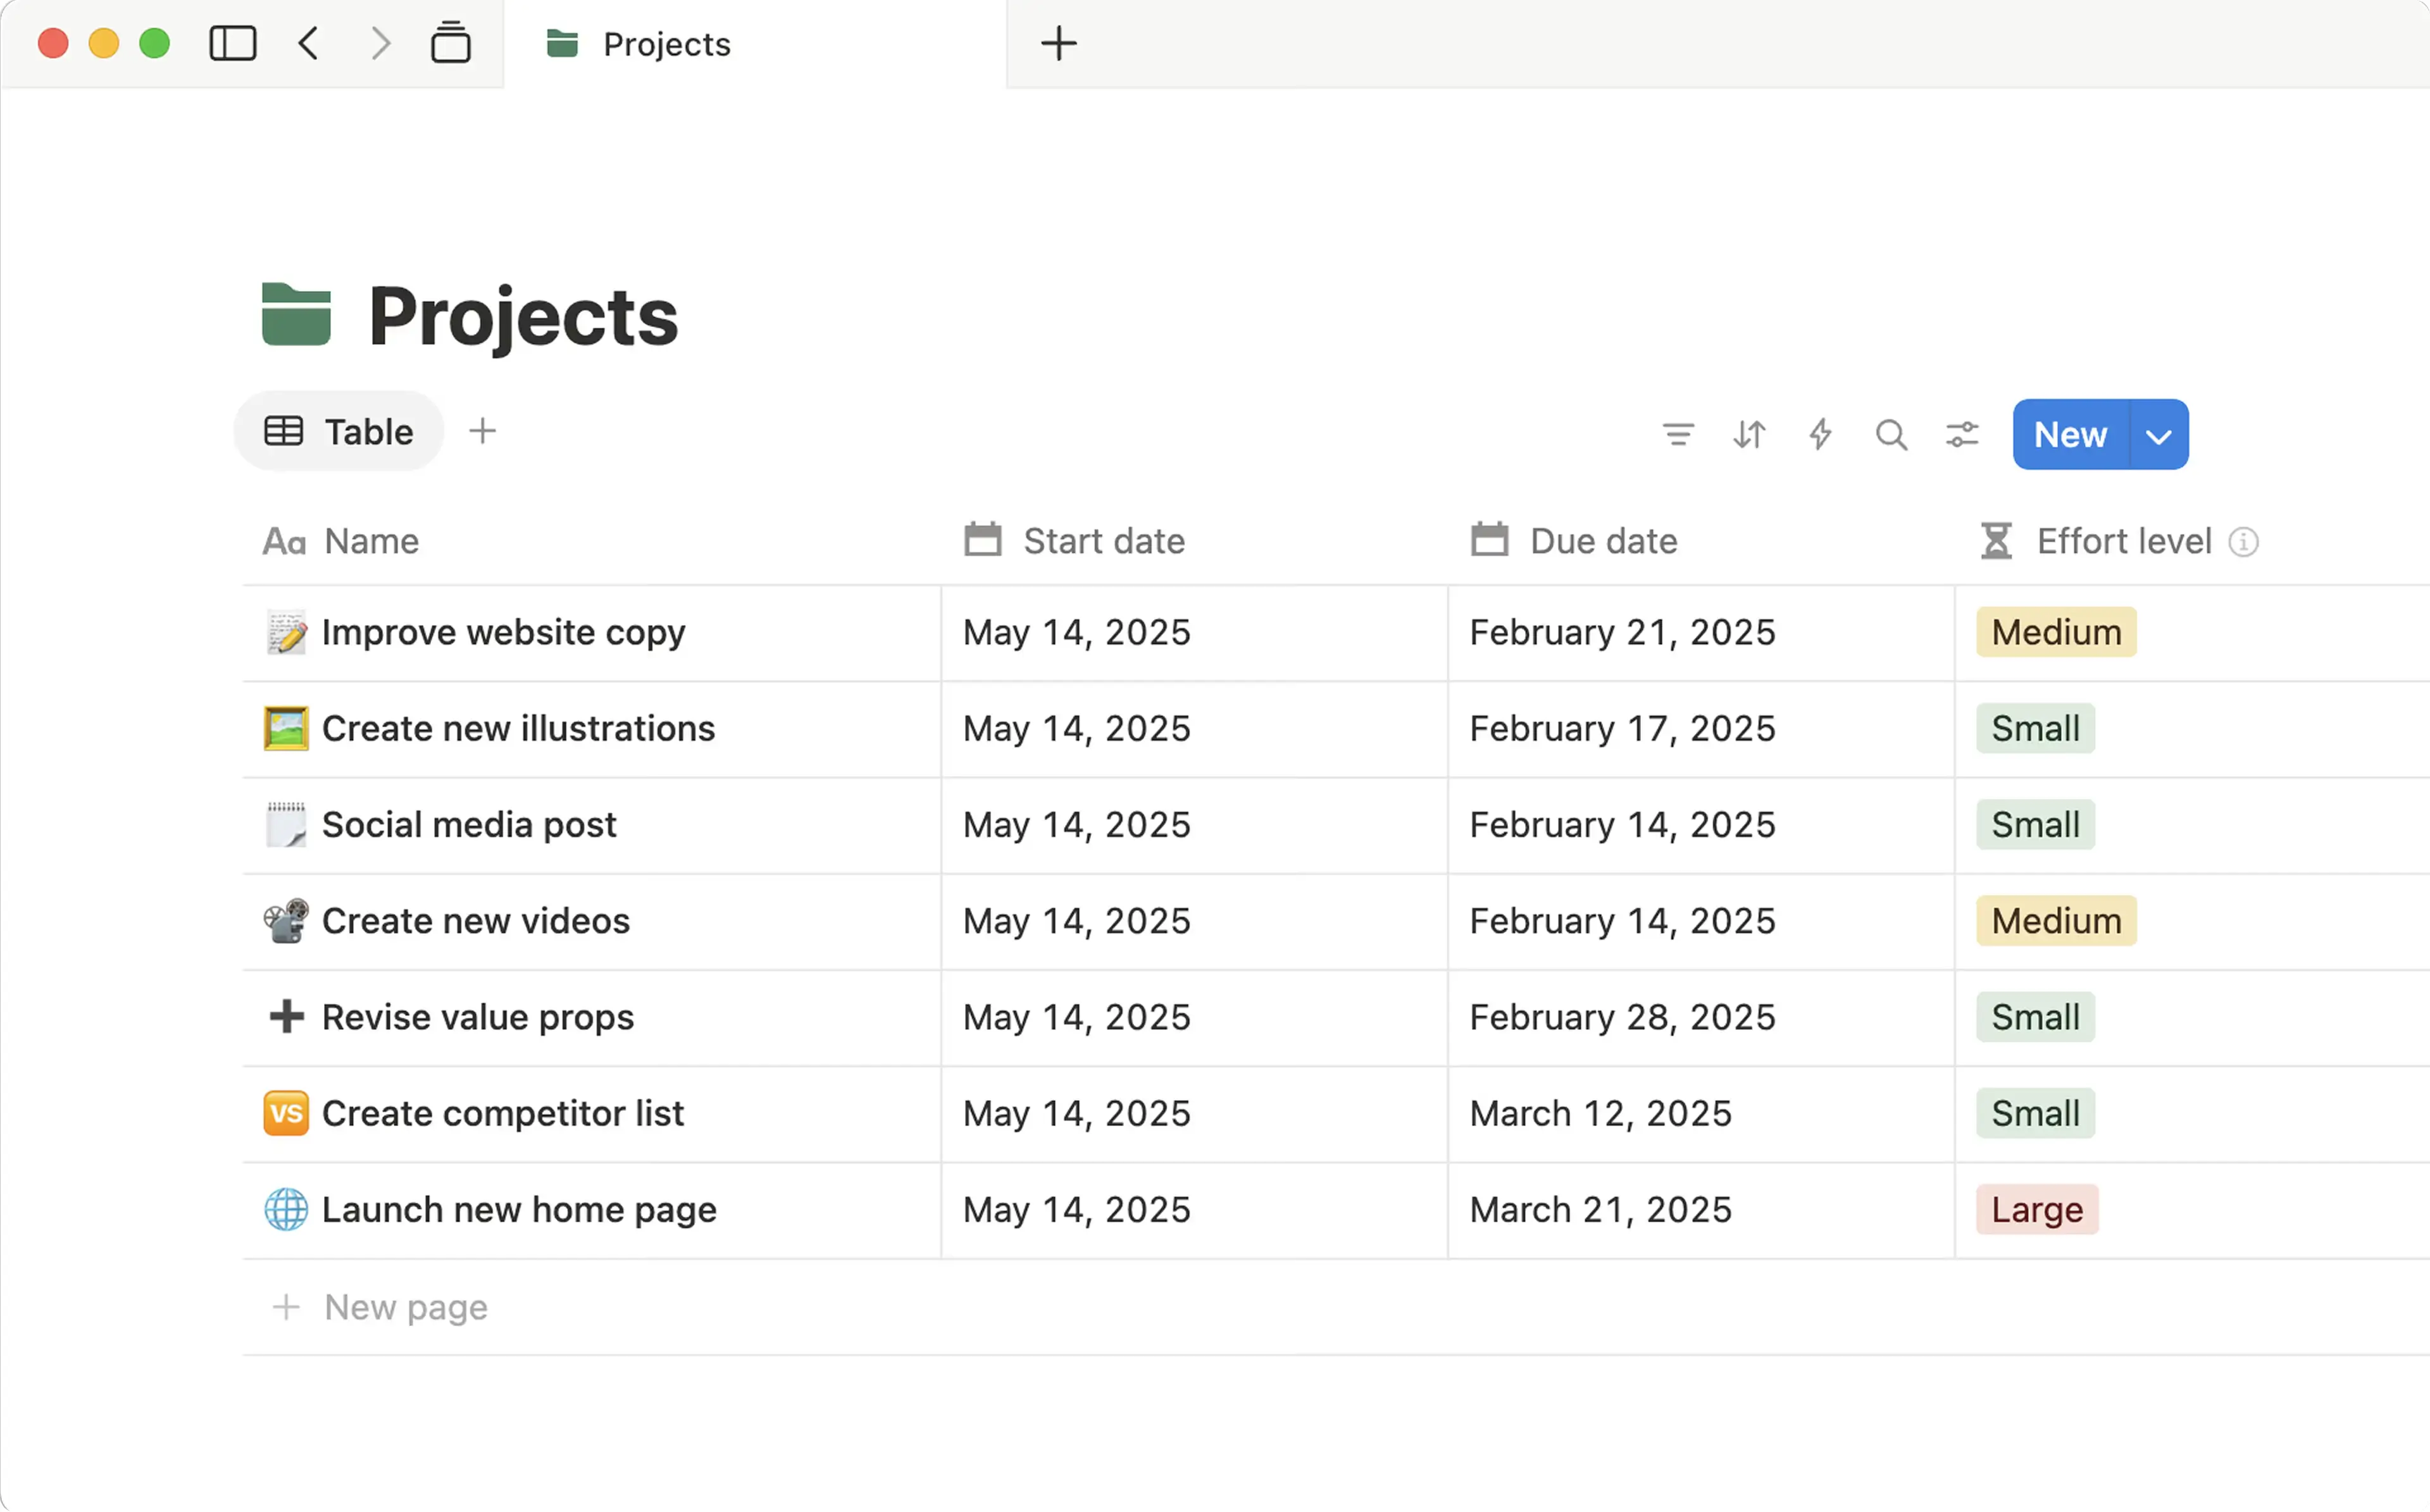The width and height of the screenshot is (2430, 1512).
Task: Switch to the Table view tab
Action: coord(338,431)
